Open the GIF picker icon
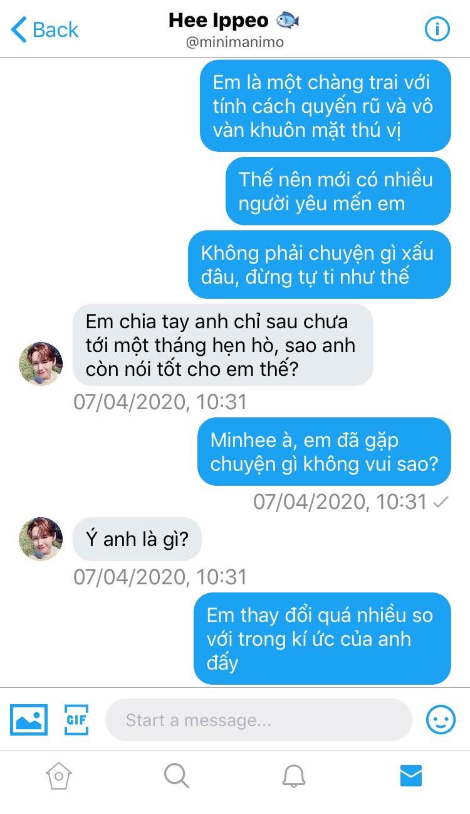470x814 pixels. pos(76,719)
